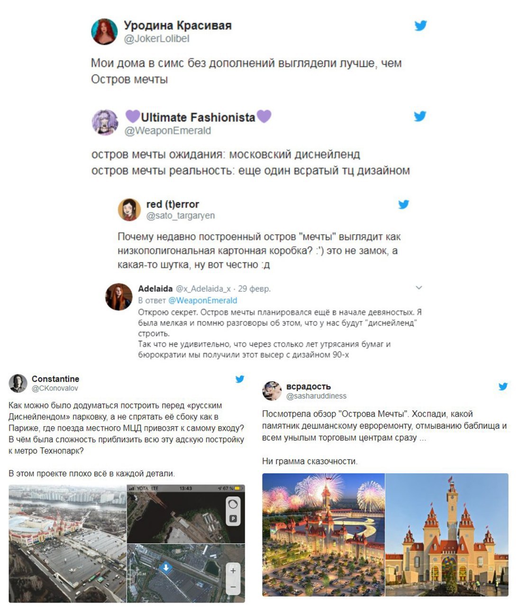
Task: Open the fireworks castle render image
Action: point(323,534)
